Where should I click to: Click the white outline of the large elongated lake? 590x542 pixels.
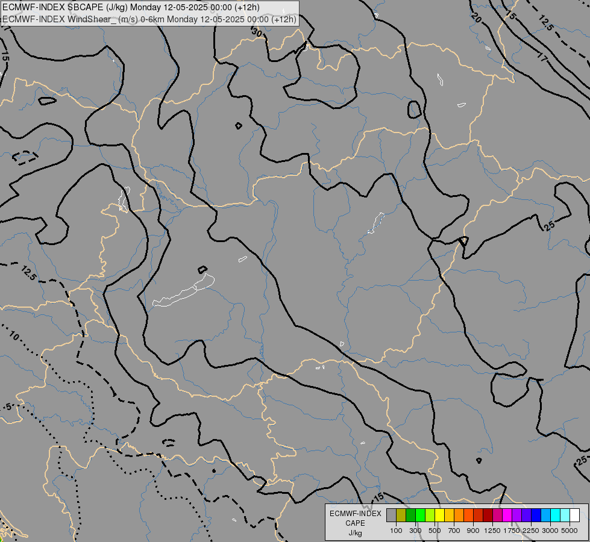[x=184, y=290]
